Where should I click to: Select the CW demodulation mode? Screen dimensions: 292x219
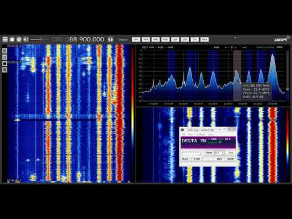point(195,40)
